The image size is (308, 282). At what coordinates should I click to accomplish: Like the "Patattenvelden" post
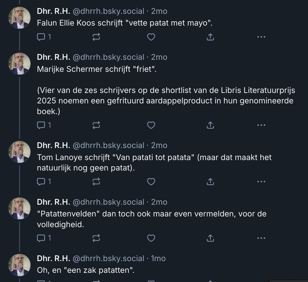151,238
